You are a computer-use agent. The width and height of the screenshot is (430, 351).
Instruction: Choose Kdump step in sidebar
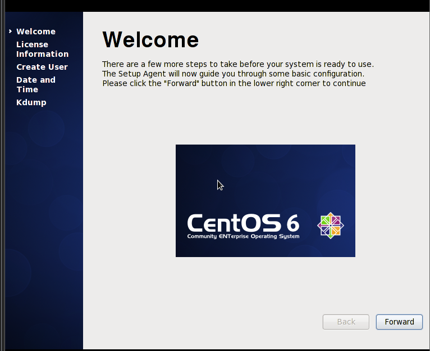tap(31, 102)
